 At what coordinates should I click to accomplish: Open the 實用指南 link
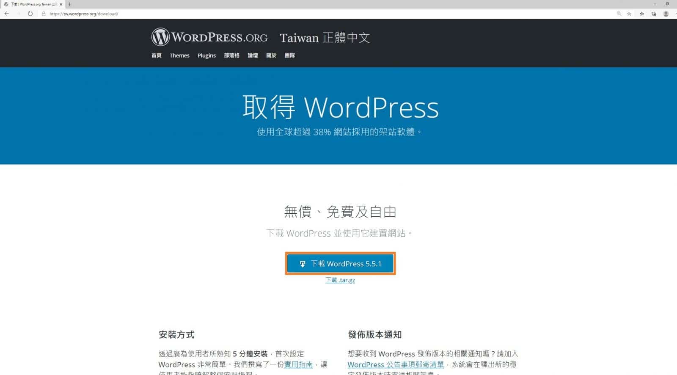298,364
